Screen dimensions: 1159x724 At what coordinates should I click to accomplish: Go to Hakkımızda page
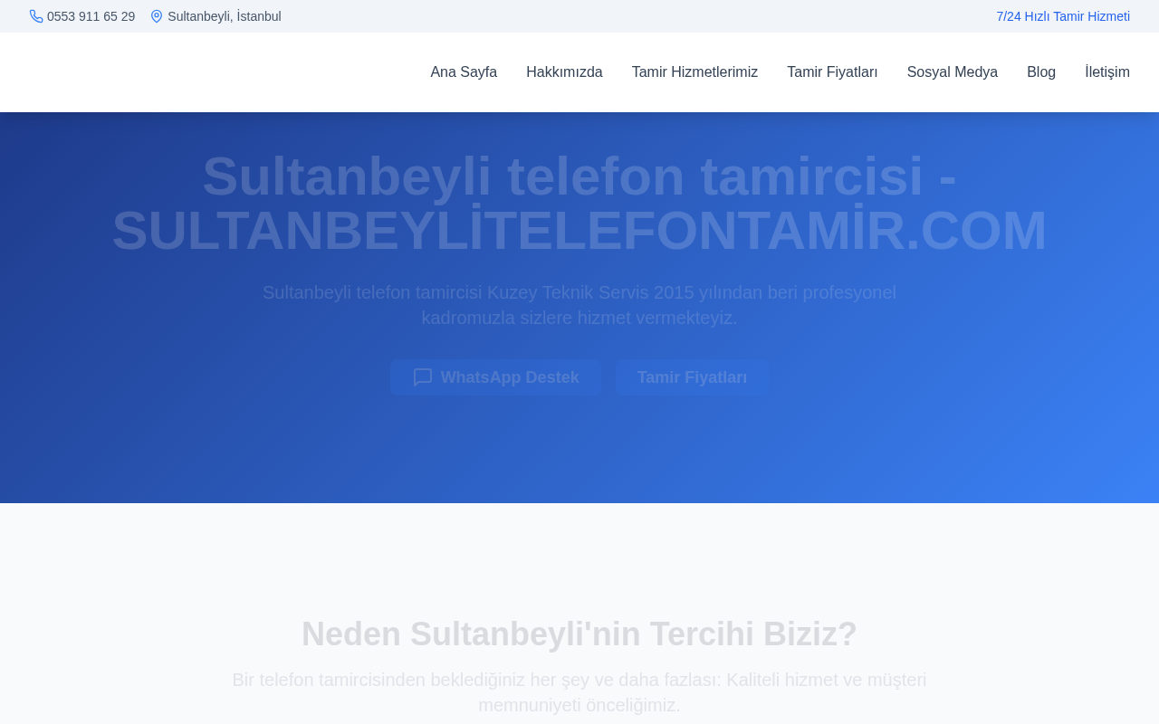point(564,72)
